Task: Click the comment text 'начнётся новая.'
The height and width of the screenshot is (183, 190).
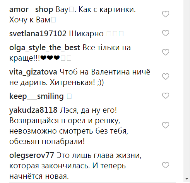Action: click(39, 176)
